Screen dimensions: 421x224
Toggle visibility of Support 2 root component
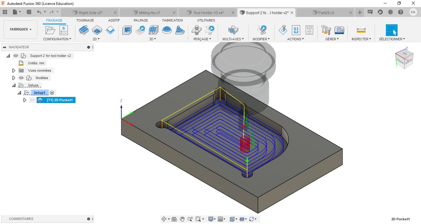tap(16, 56)
